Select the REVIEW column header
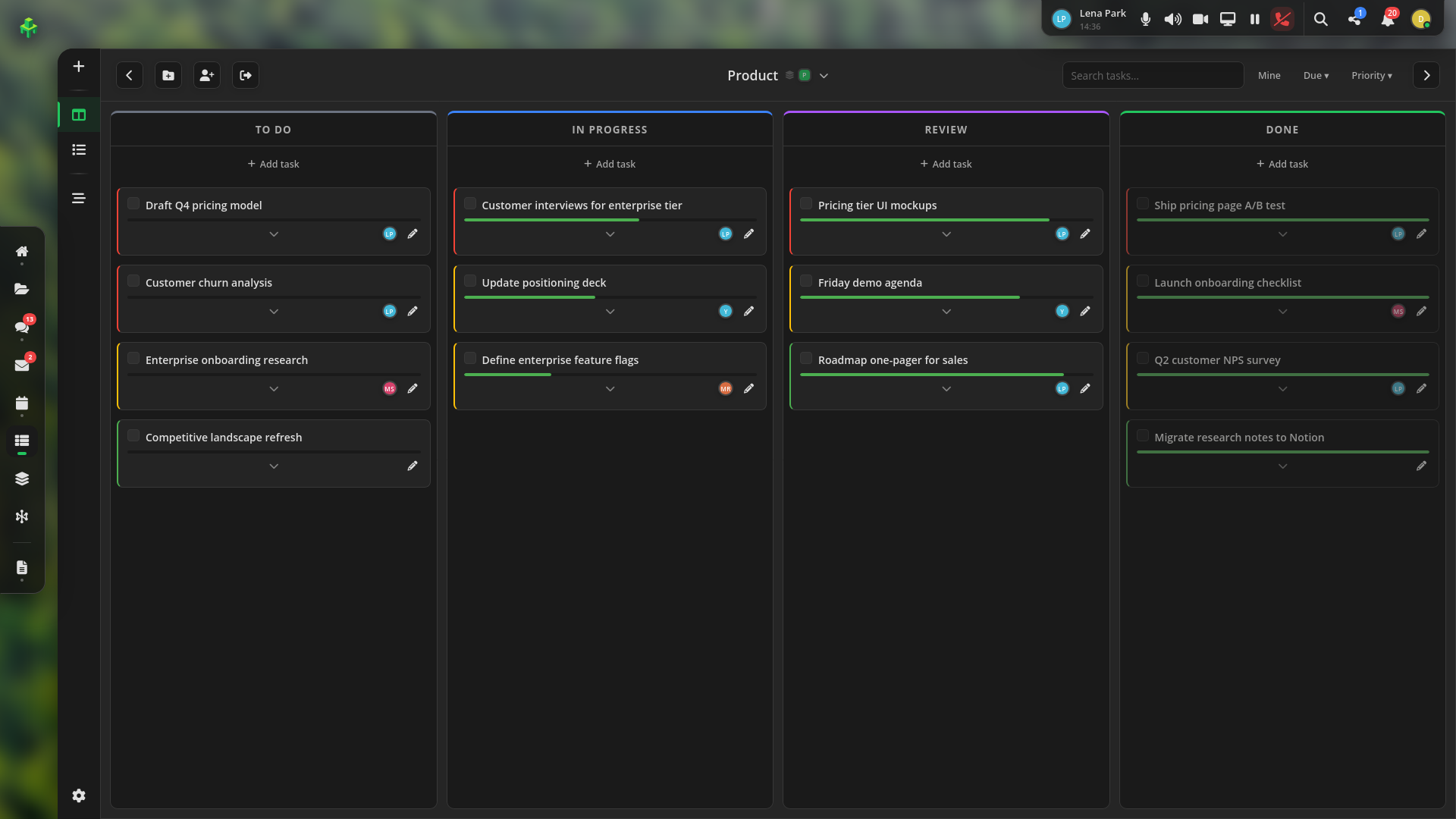The image size is (1456, 819). click(x=946, y=130)
